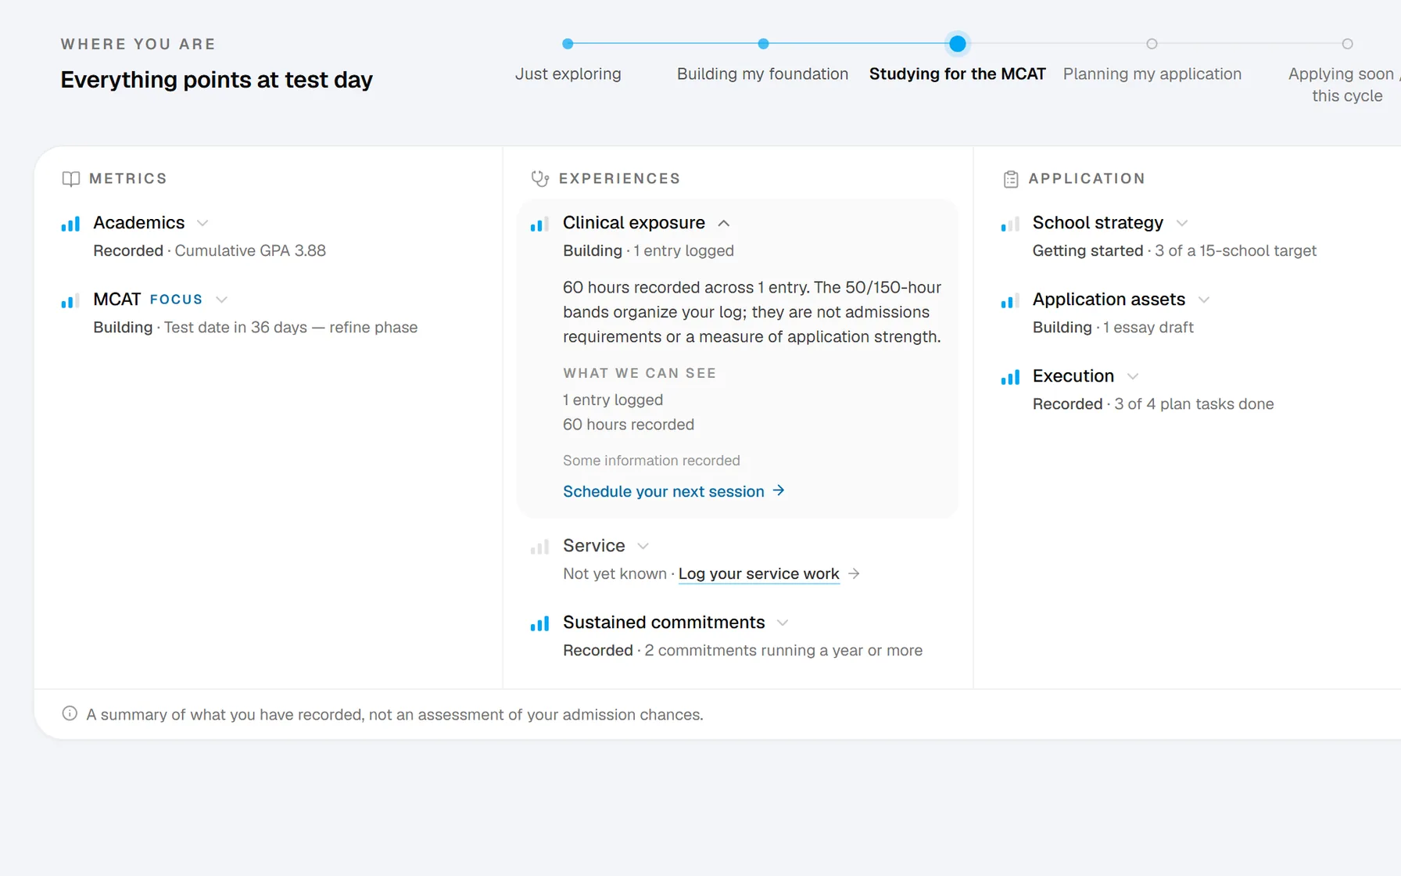1401x876 pixels.
Task: Click the Execution bars icon
Action: coord(1010,377)
